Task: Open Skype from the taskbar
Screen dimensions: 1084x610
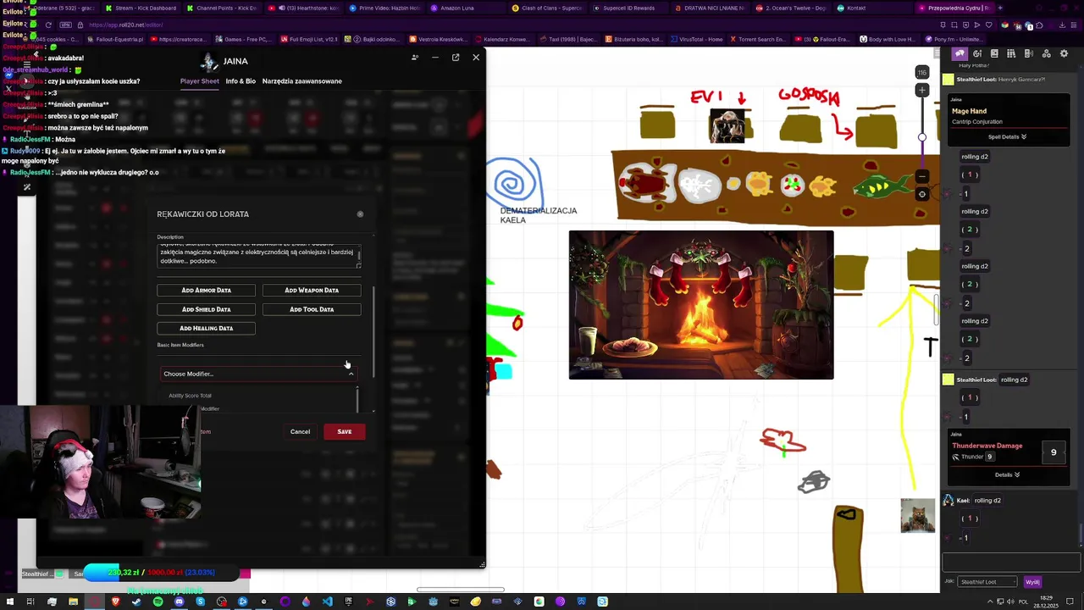Action: (x=201, y=602)
